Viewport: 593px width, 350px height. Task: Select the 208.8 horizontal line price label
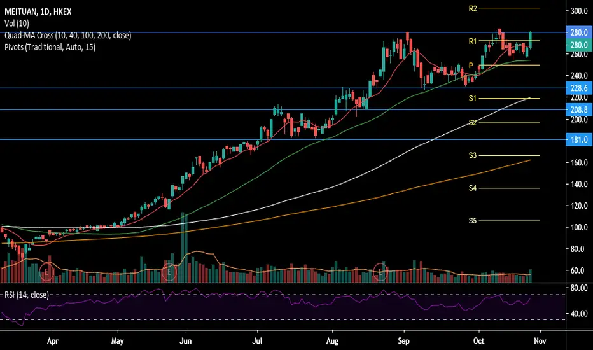(x=578, y=109)
